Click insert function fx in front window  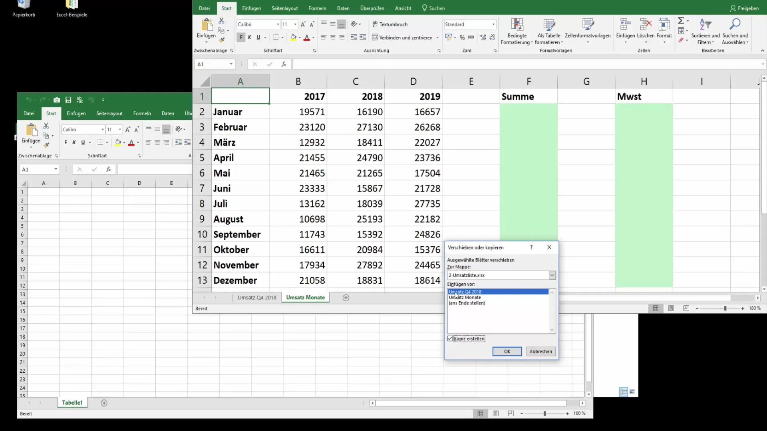coord(284,64)
